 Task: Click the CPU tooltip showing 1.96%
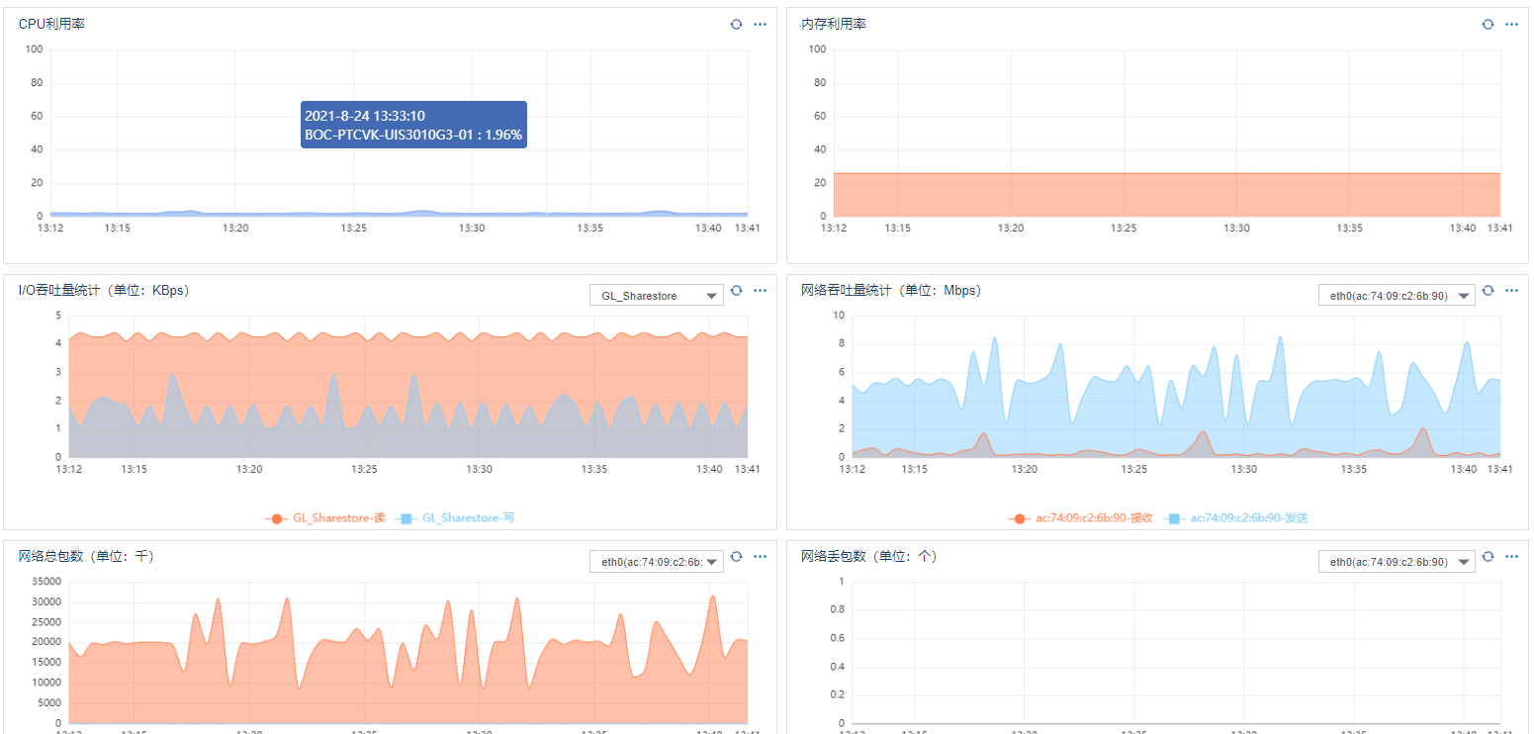413,125
